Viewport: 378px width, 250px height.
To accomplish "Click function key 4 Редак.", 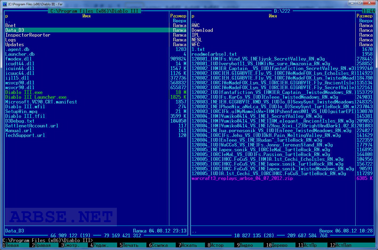I will coord(104,245).
